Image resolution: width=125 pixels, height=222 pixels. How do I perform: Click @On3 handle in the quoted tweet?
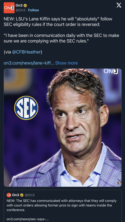pos(30,195)
